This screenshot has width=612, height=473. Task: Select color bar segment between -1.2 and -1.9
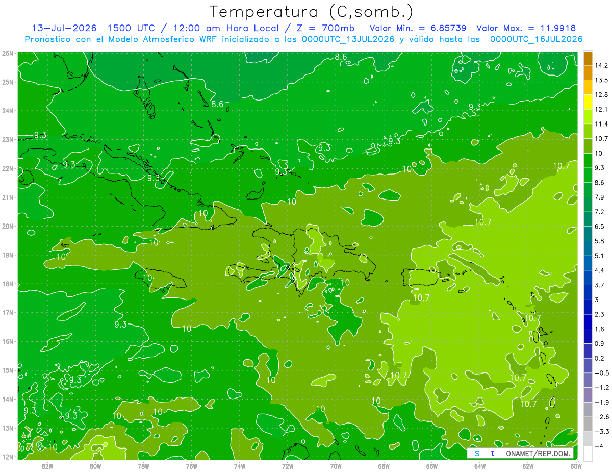point(588,394)
